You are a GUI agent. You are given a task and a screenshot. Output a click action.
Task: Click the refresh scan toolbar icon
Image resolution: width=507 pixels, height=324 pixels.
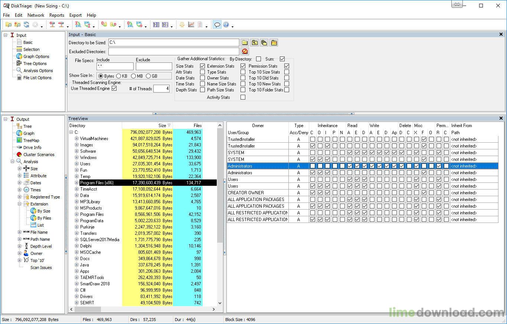coord(26,25)
